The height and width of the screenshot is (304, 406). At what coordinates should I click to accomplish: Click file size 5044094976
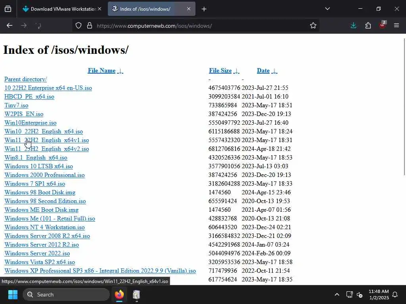click(x=224, y=253)
